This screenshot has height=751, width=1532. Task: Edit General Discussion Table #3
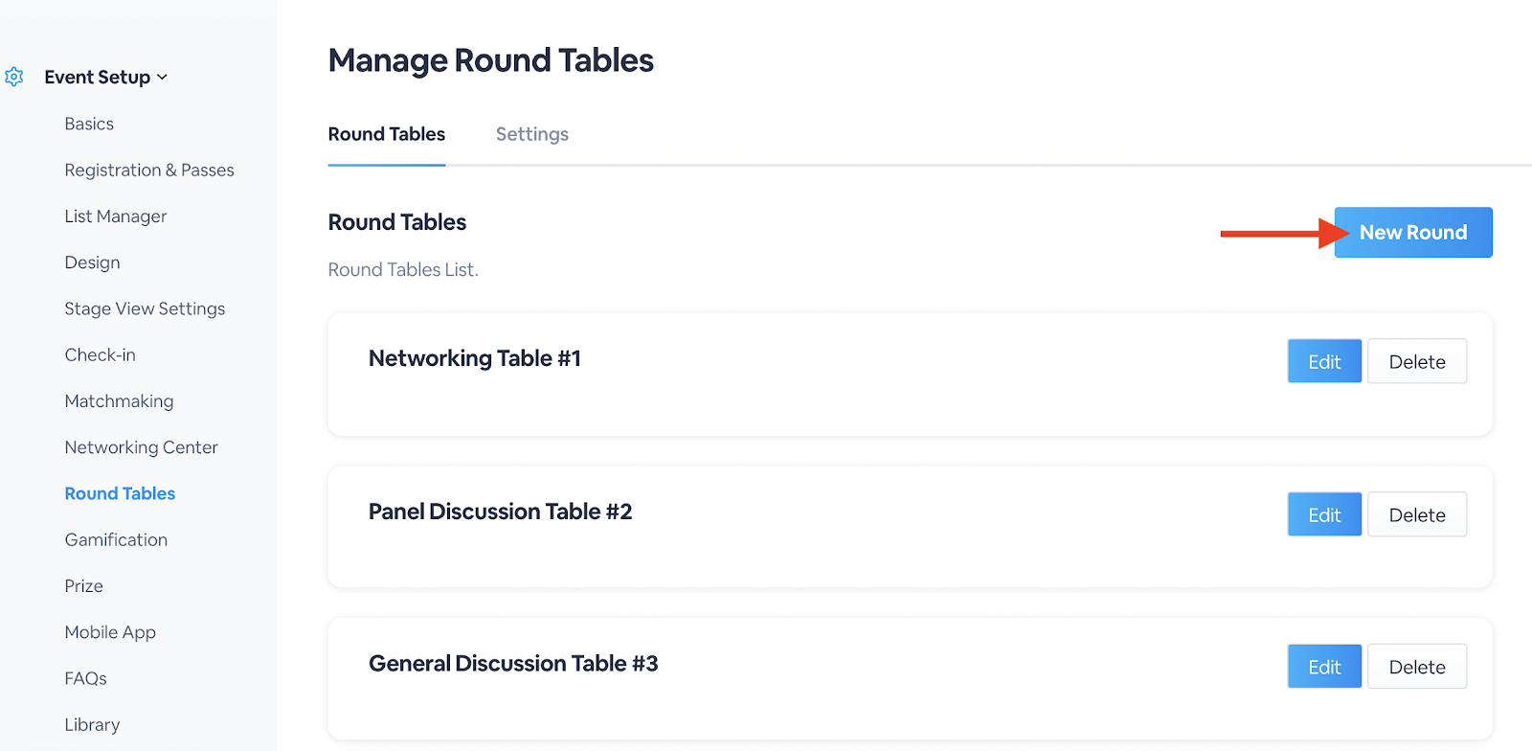[1323, 667]
